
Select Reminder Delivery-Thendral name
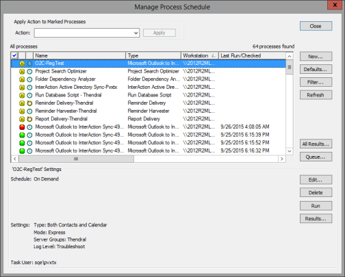pyautogui.click(x=64, y=103)
